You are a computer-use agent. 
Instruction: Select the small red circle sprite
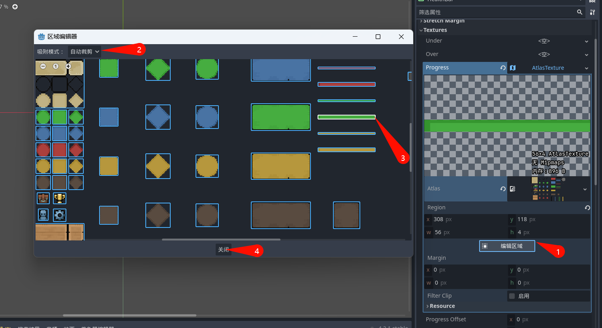click(x=43, y=150)
